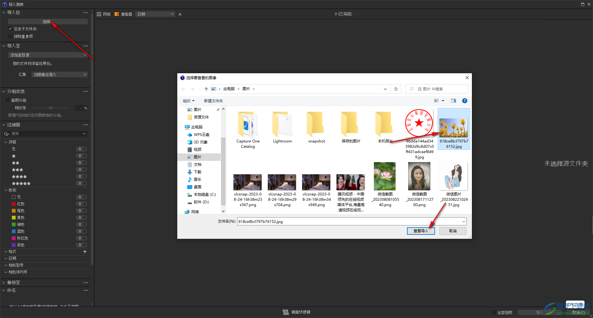Enable grouping checkbox in group overview
Viewport: 593px width, 318px height.
click(x=7, y=100)
